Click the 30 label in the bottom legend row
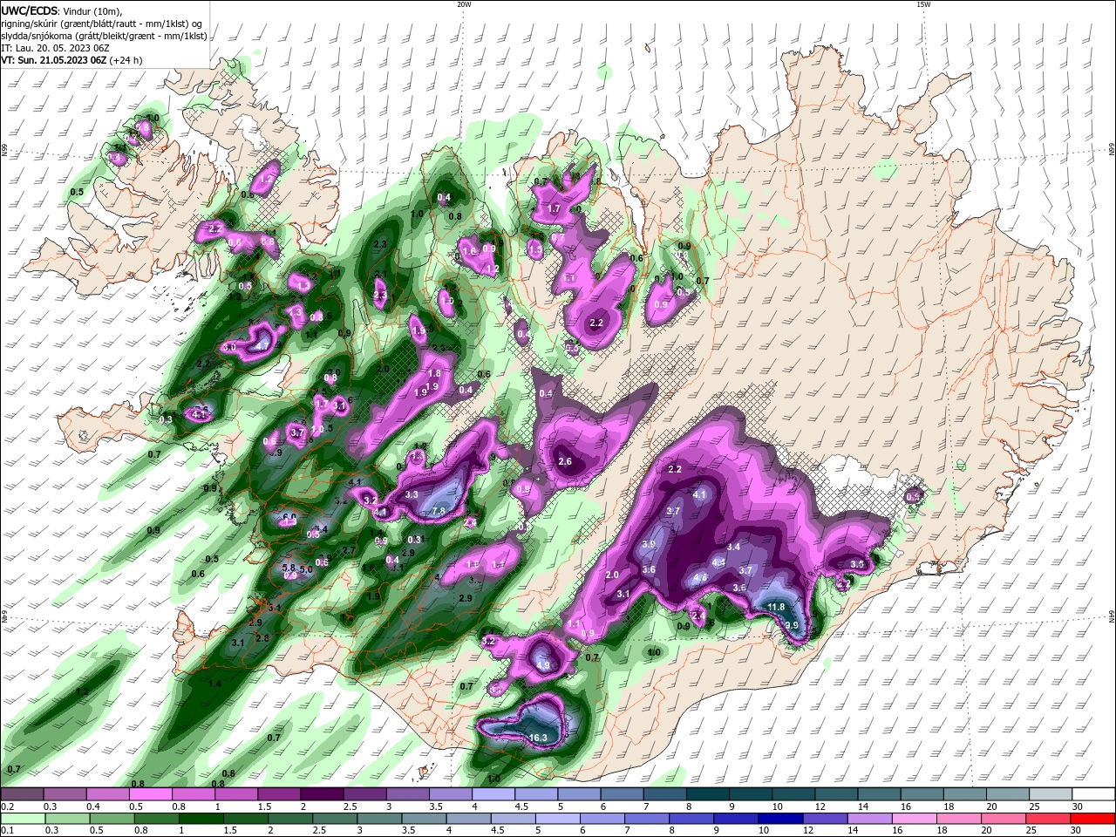The height and width of the screenshot is (837, 1116). pyautogui.click(x=1075, y=830)
